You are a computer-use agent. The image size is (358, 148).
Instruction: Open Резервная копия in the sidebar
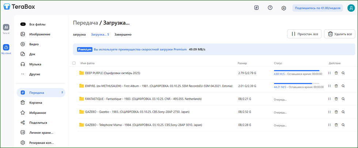click(x=41, y=143)
